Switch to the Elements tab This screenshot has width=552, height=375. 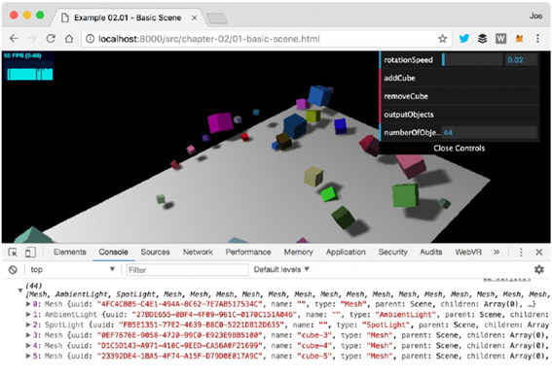(x=70, y=252)
